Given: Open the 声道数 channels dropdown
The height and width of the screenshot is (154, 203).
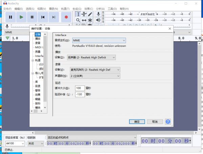Looking at the screenshot, I should pos(95,76).
